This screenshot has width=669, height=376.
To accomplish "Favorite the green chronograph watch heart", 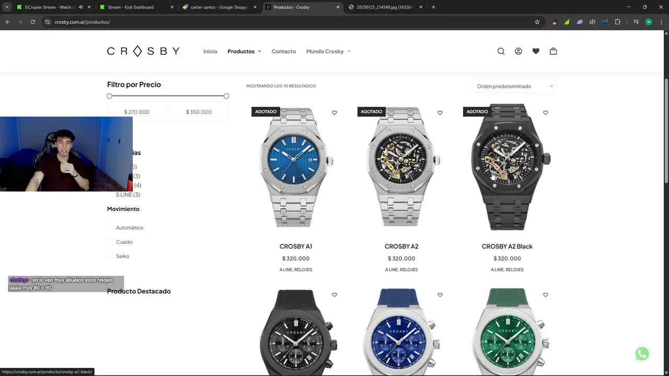I will tap(546, 295).
